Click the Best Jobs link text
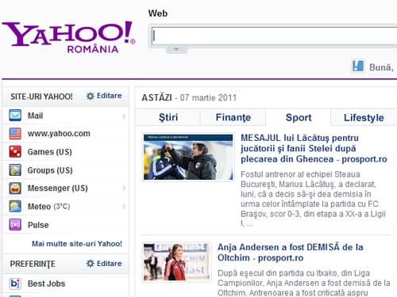Image resolution: width=397 pixels, height=297 pixels. [x=46, y=284]
